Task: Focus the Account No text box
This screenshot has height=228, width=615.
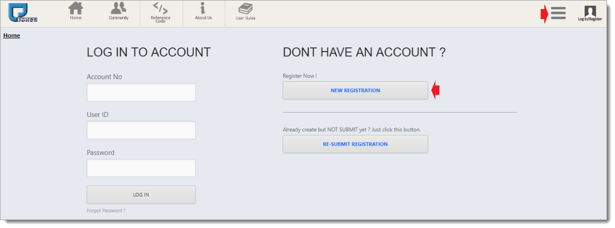Action: click(x=141, y=92)
